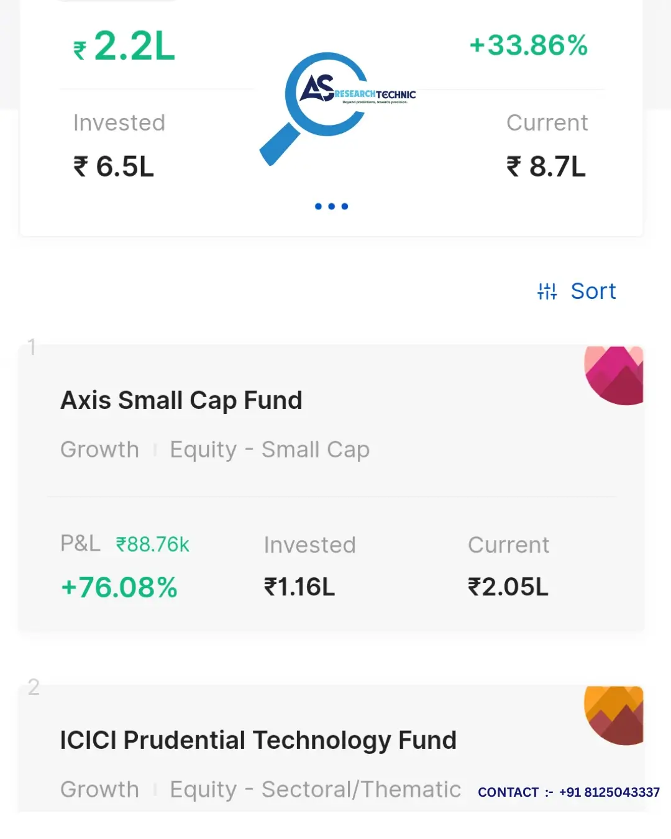
Task: Tap the portfolio Current ₹8.7L value
Action: click(546, 167)
